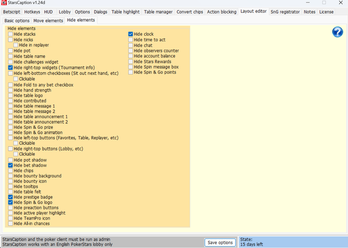Uncheck the Hide clock checkbox
Image resolution: width=348 pixels, height=248 pixels.
pos(131,34)
